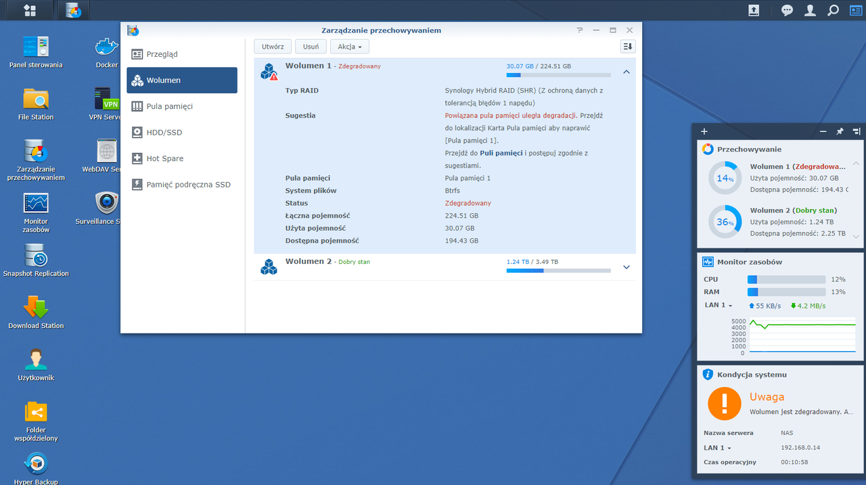
Task: Open Pamięć podręczna SSD tab
Action: (x=182, y=184)
